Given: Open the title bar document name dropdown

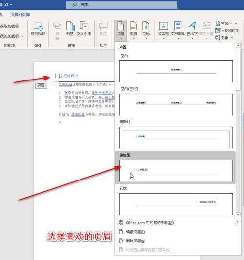Looking at the screenshot, I should coord(11,5).
